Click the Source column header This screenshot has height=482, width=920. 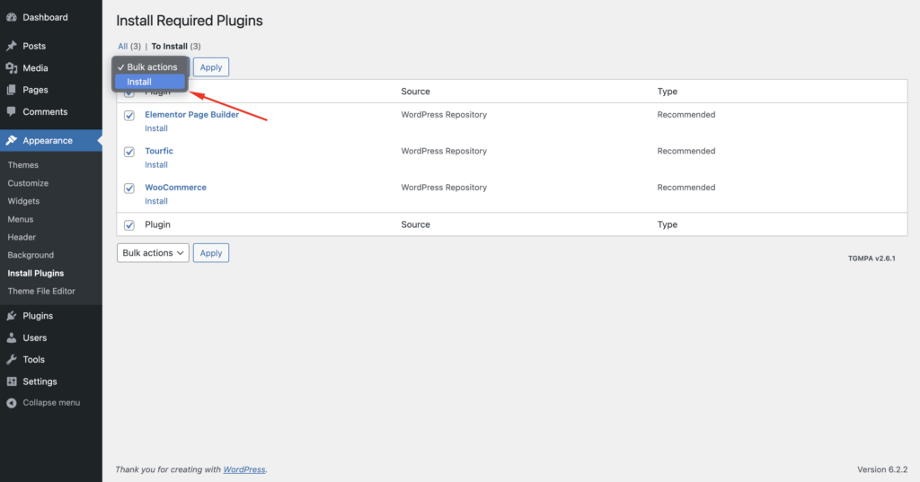[x=415, y=92]
